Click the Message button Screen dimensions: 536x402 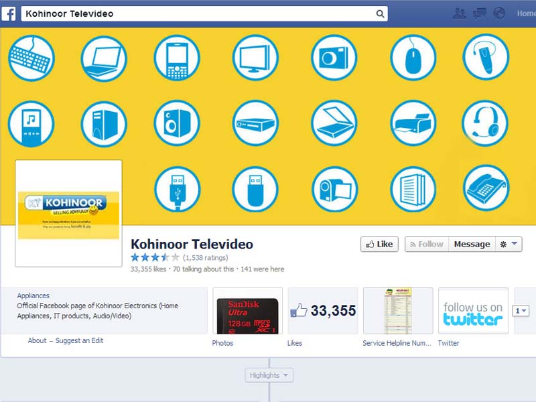click(472, 244)
